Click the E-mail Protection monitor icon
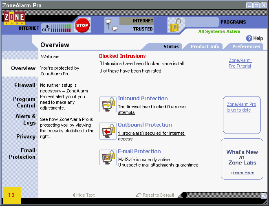Image resolution: width=269 pixels, height=206 pixels. pos(108,158)
